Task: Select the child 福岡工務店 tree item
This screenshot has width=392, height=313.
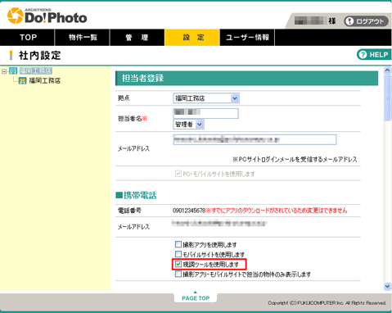Action: [x=45, y=81]
